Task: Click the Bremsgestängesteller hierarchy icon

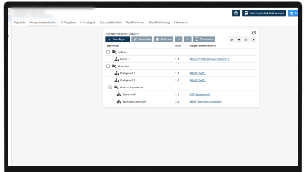Action: click(x=119, y=101)
